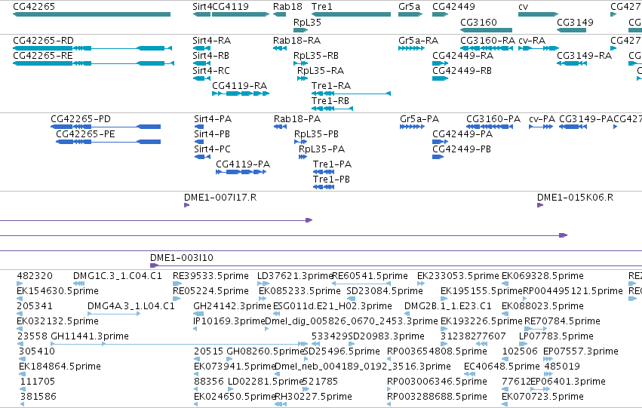
Task: Open the CG3160 gene label
Action: (478, 23)
